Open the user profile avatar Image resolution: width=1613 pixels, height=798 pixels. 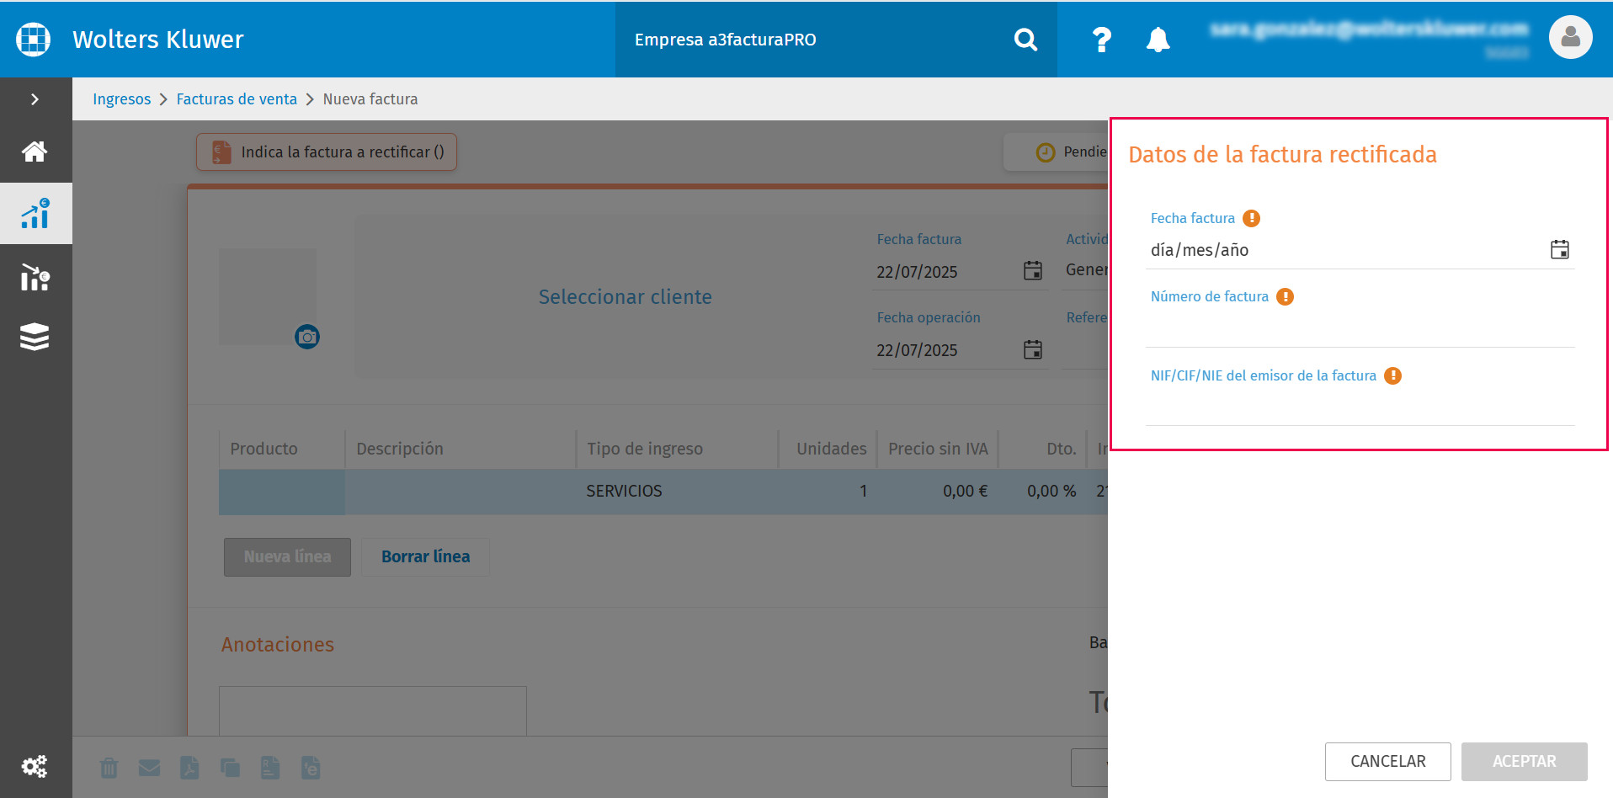1570,37
